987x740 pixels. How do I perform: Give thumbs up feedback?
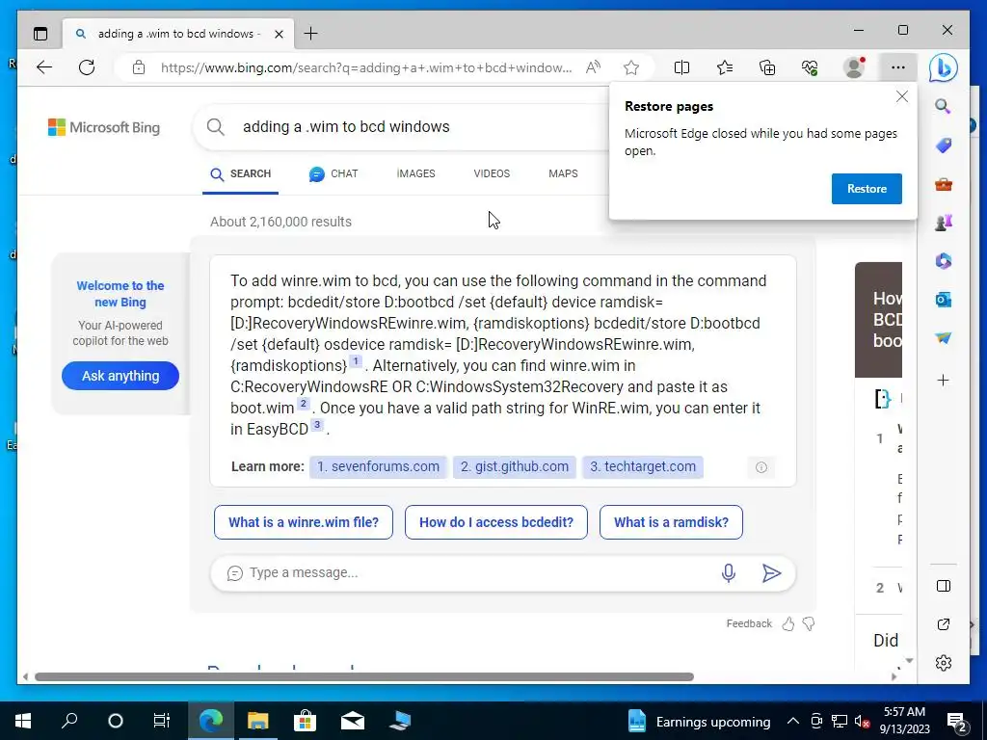(x=788, y=623)
